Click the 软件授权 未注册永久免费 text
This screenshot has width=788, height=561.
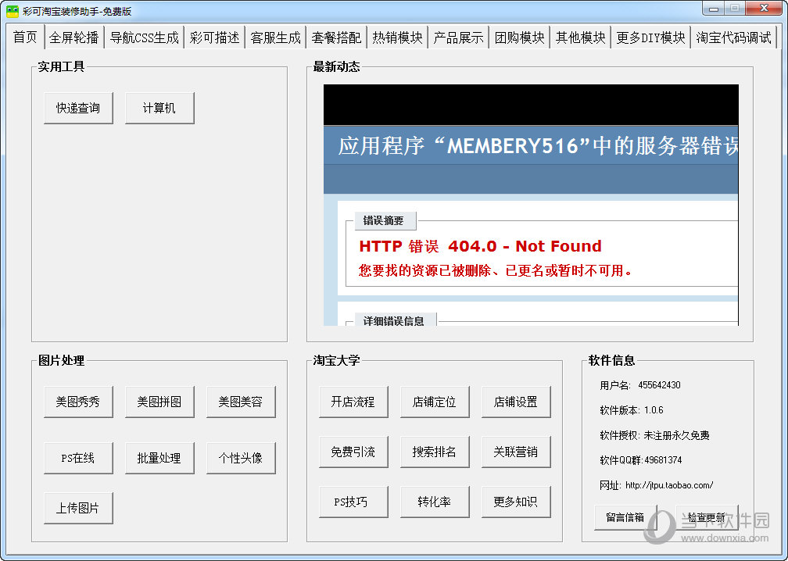click(x=655, y=435)
